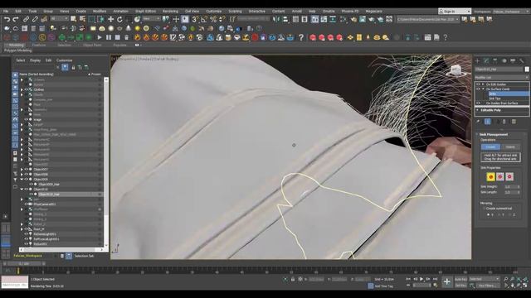
Task: Collapse the Sink Management rollout
Action: click(493, 134)
